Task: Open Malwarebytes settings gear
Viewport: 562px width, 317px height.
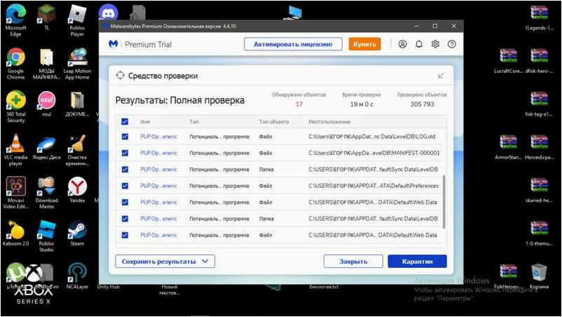Action: coord(435,44)
